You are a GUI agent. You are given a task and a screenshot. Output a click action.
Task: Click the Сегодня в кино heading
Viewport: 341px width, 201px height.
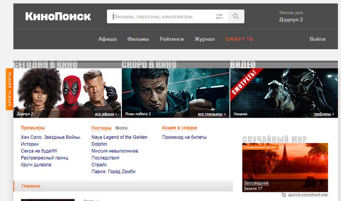click(46, 65)
